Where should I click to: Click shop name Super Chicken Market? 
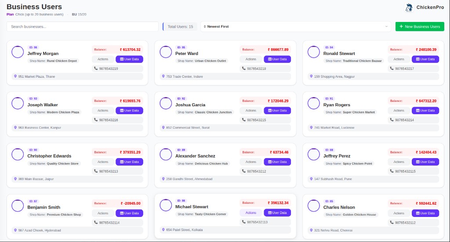(x=359, y=112)
